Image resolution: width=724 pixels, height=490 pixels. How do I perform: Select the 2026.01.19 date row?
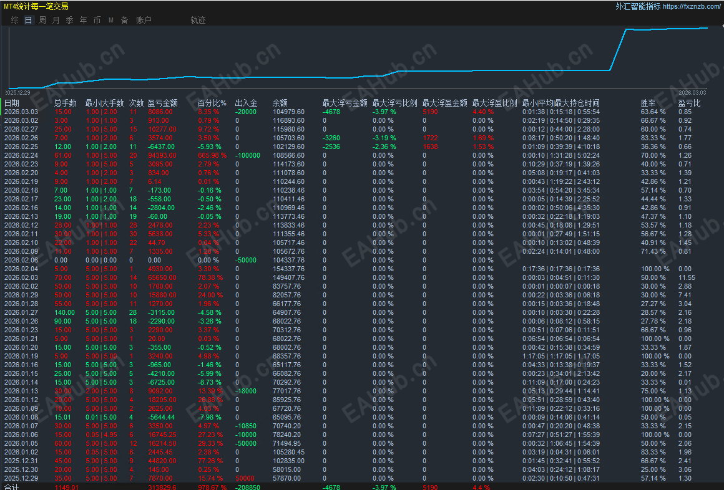[x=21, y=356]
